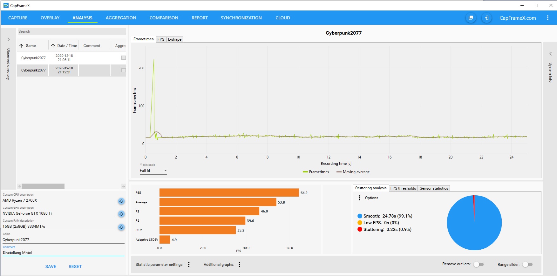Click the Search records field
This screenshot has height=276, width=557.
[x=72, y=31]
